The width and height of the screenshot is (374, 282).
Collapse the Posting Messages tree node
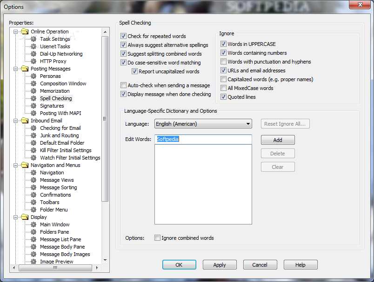pyautogui.click(x=15, y=69)
